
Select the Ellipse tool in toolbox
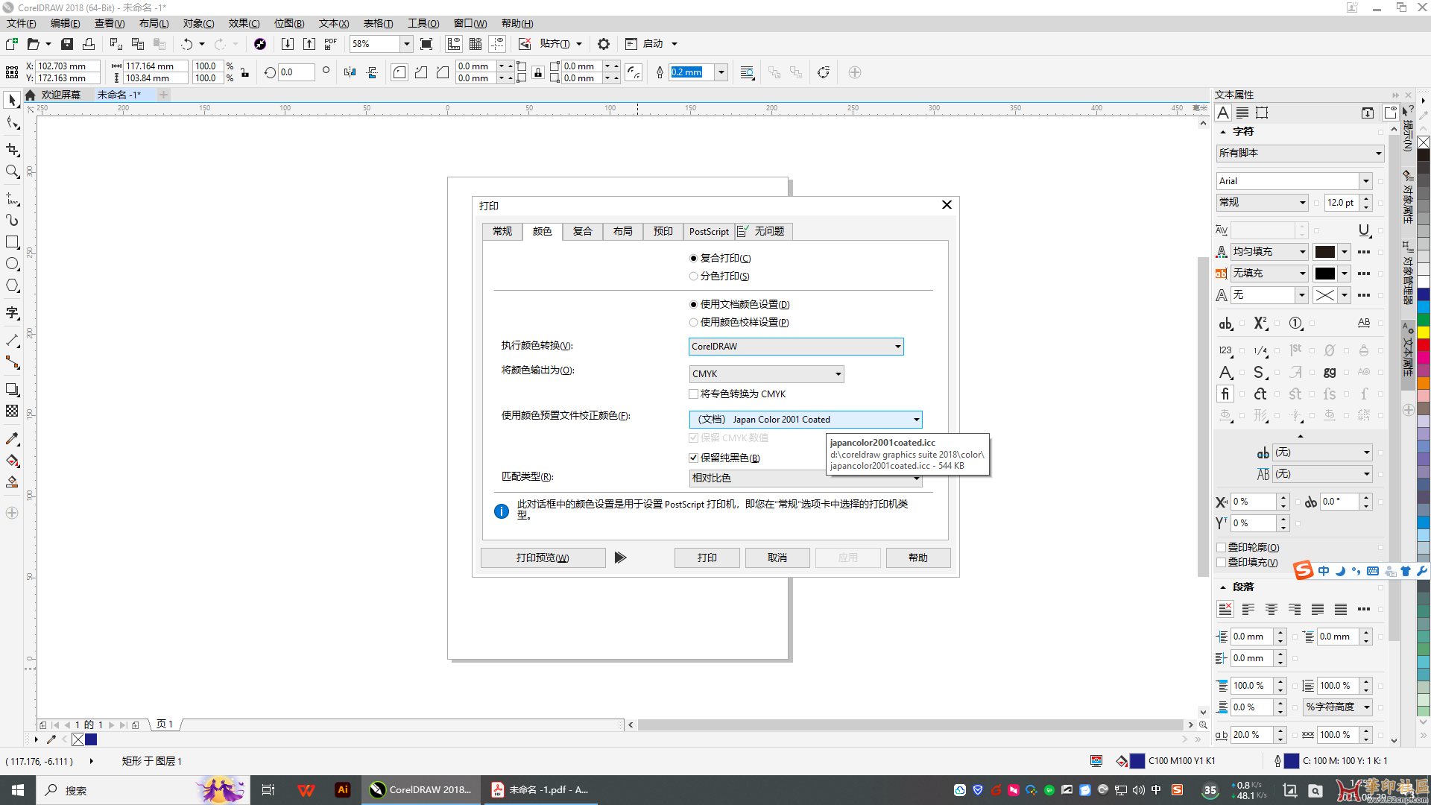[12, 264]
